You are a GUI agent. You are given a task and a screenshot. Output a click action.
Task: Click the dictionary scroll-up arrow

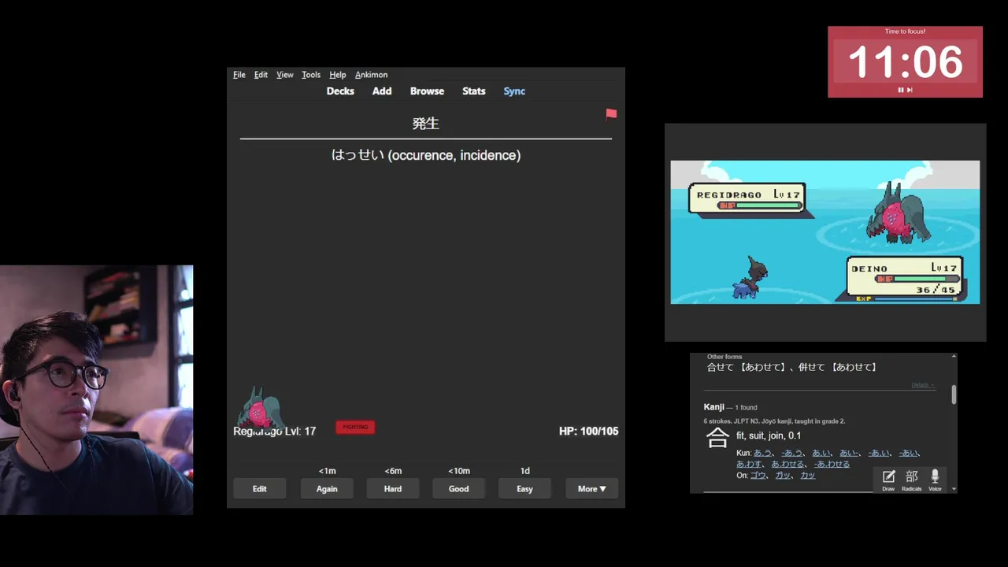[x=954, y=357]
